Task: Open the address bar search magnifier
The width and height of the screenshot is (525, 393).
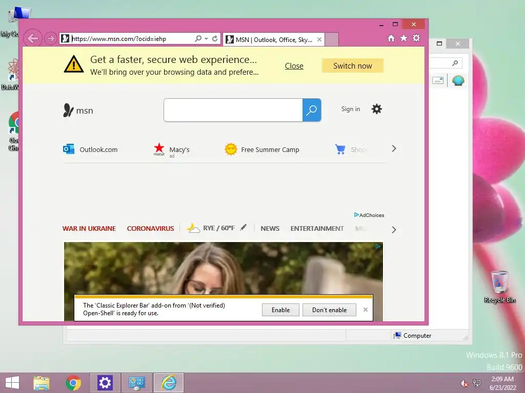Action: 198,38
